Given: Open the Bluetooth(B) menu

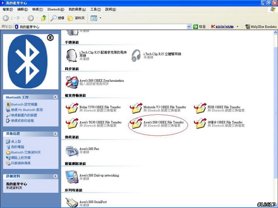Looking at the screenshot, I should 56,10.
